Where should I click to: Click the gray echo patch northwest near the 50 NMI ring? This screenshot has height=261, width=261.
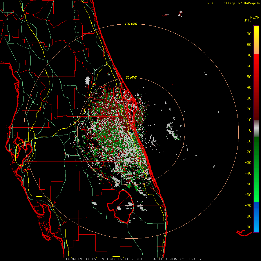pos(87,80)
